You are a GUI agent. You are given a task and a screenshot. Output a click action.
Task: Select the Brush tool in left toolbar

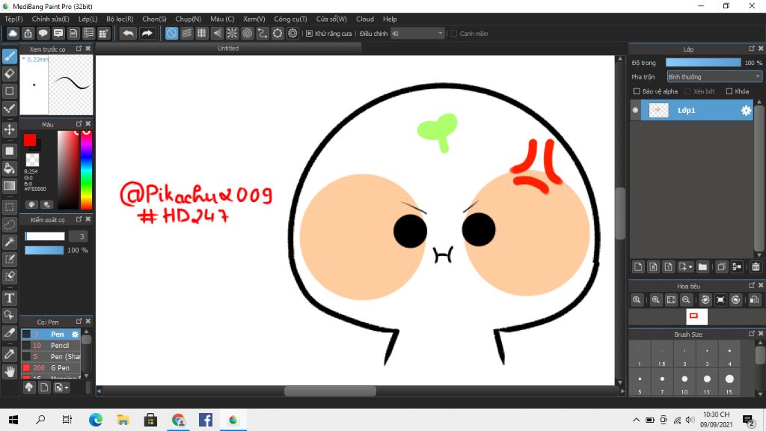tap(9, 56)
